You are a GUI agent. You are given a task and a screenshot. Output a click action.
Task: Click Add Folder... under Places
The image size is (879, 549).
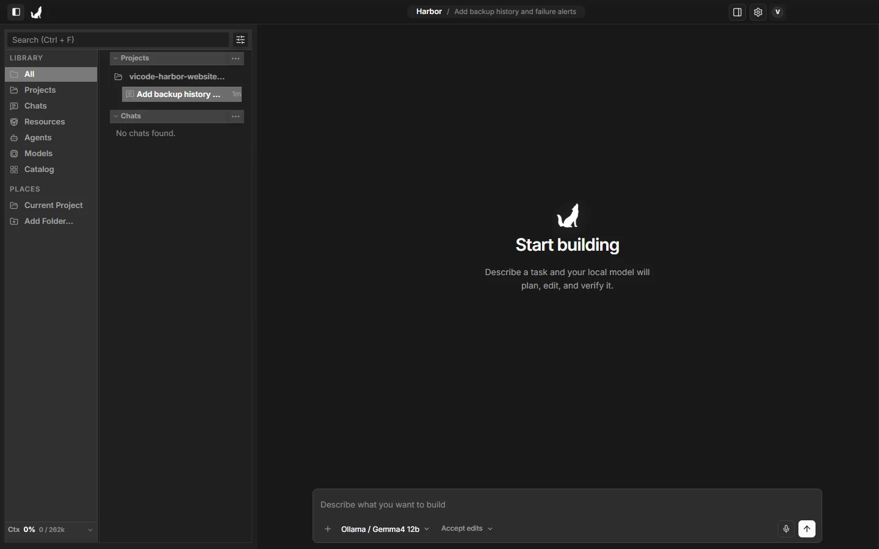(51, 221)
